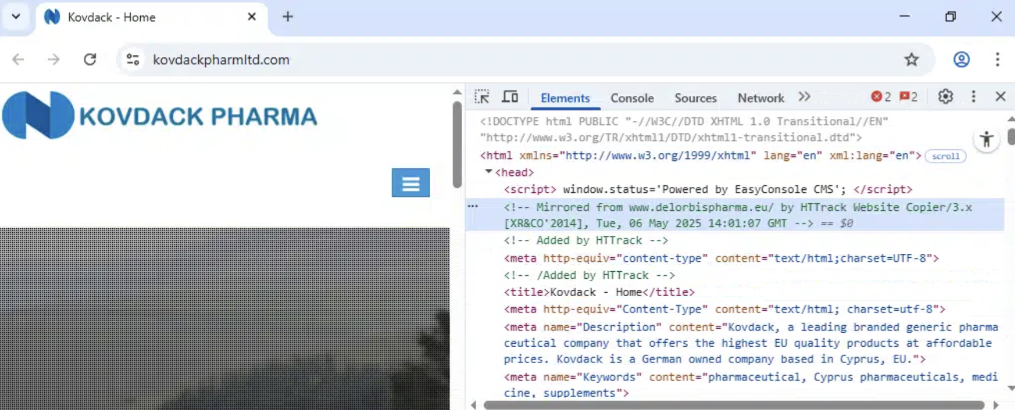Go back to previous page
The width and height of the screenshot is (1015, 410).
19,59
